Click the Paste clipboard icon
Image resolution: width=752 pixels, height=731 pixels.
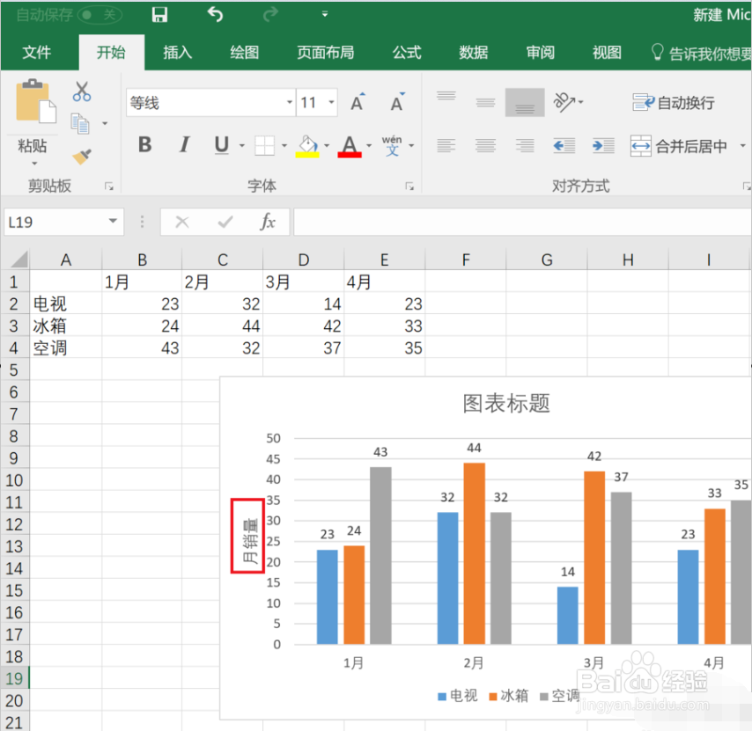tap(35, 101)
